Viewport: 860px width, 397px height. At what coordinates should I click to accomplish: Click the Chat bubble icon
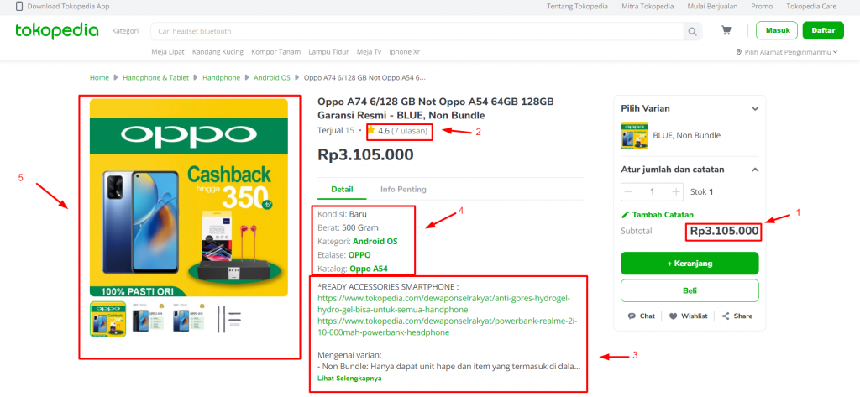pyautogui.click(x=632, y=316)
